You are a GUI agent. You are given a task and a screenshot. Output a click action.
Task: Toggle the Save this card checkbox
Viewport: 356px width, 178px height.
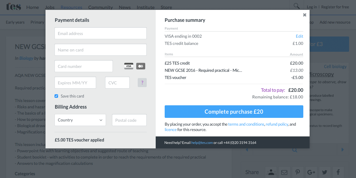[x=56, y=96]
